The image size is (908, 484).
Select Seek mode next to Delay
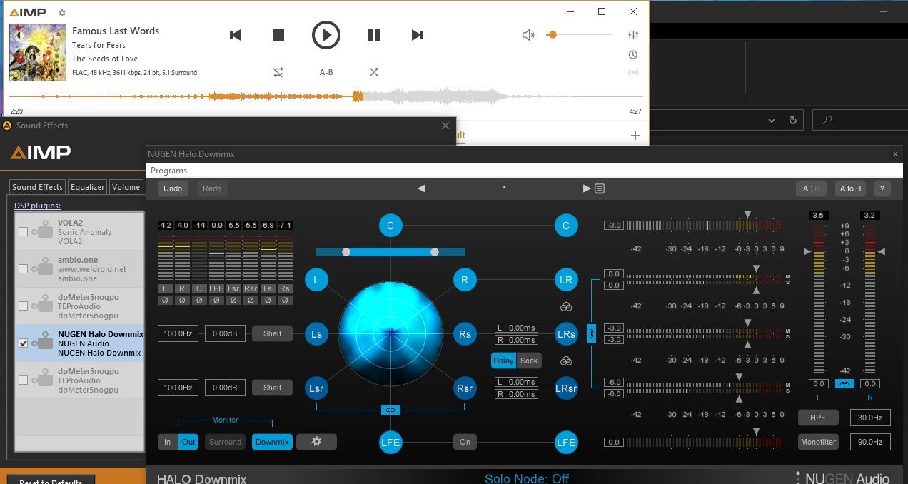(x=529, y=361)
